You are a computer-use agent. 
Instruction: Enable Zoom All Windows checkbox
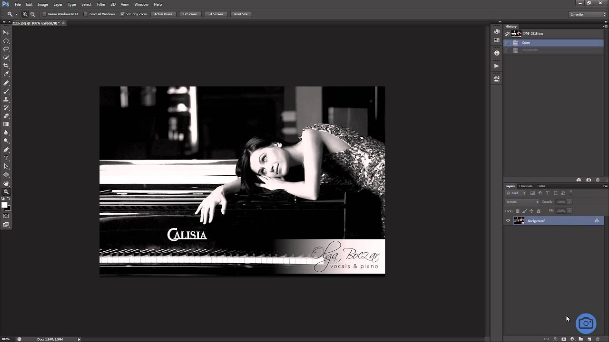pyautogui.click(x=86, y=14)
